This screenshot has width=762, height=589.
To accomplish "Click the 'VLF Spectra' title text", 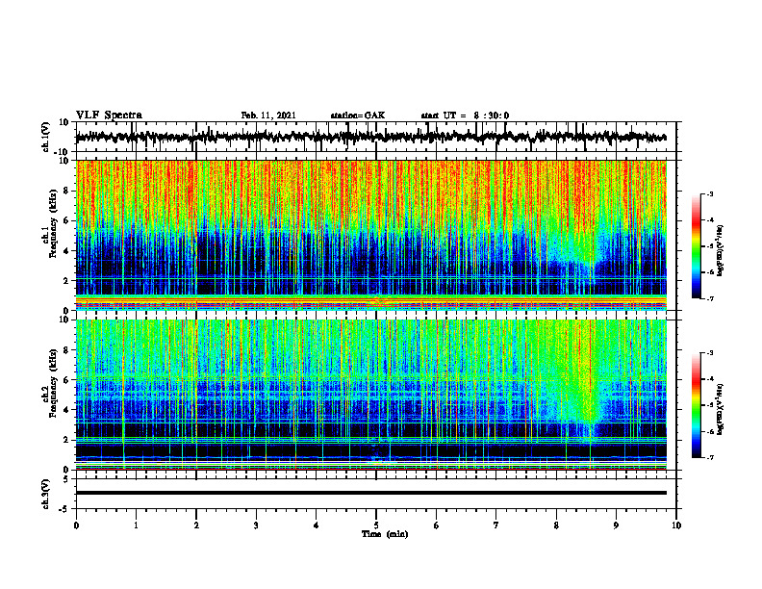I will (109, 115).
